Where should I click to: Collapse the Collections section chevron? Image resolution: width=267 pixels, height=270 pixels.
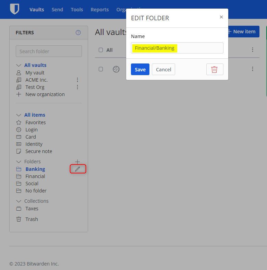19,201
